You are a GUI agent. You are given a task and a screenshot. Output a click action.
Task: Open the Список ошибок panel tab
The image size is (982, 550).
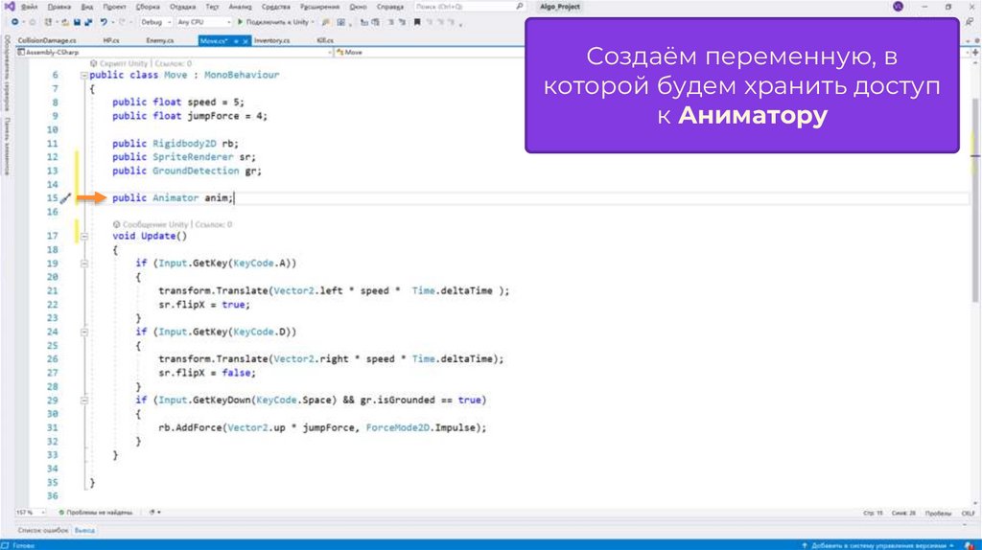click(x=42, y=531)
